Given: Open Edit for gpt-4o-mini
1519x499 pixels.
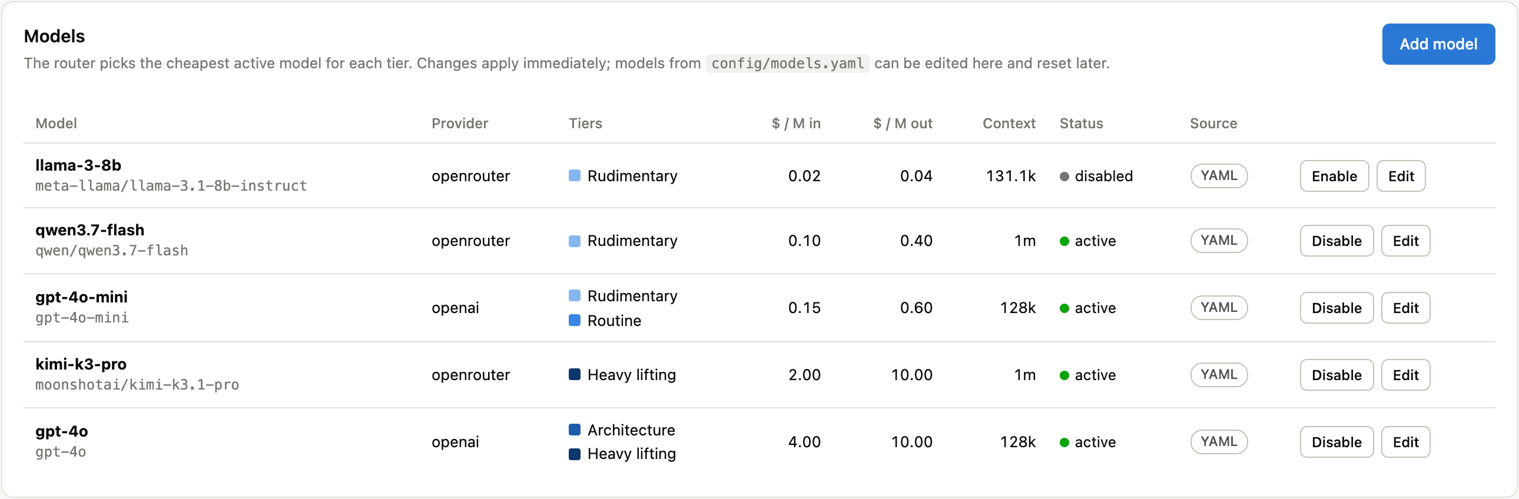Looking at the screenshot, I should (1405, 308).
